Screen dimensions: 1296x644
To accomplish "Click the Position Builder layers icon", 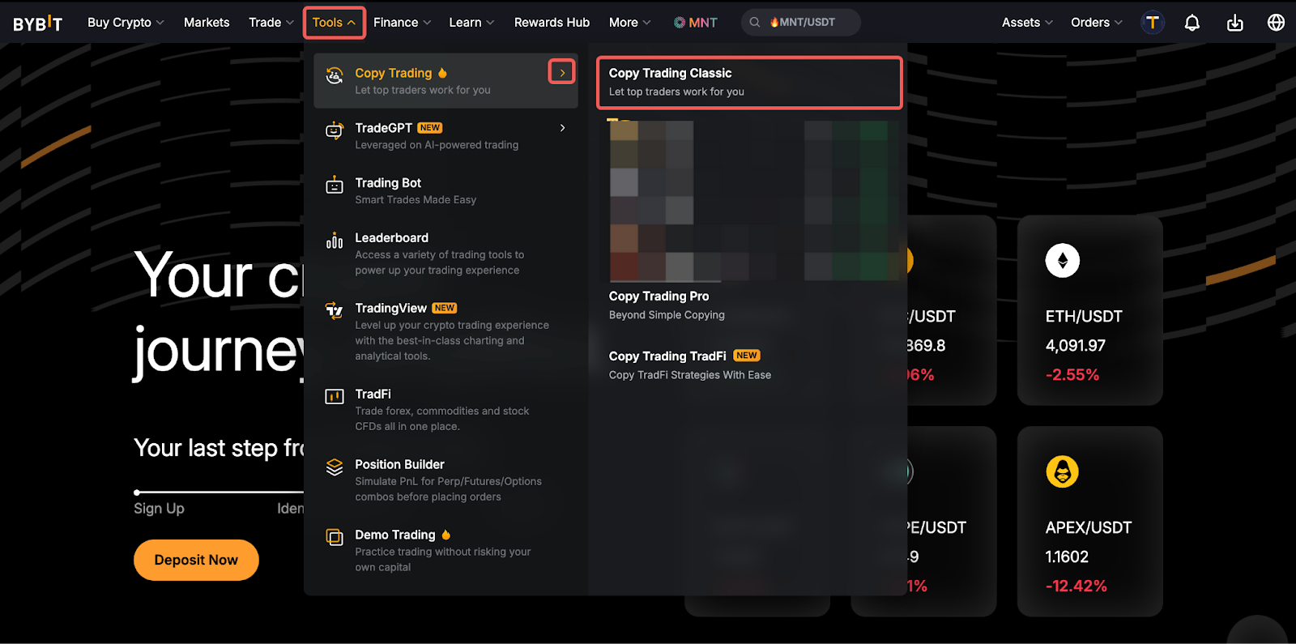I will pos(335,467).
